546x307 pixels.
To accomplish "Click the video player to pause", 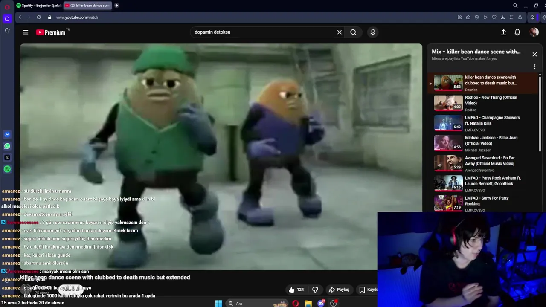I will [x=221, y=157].
